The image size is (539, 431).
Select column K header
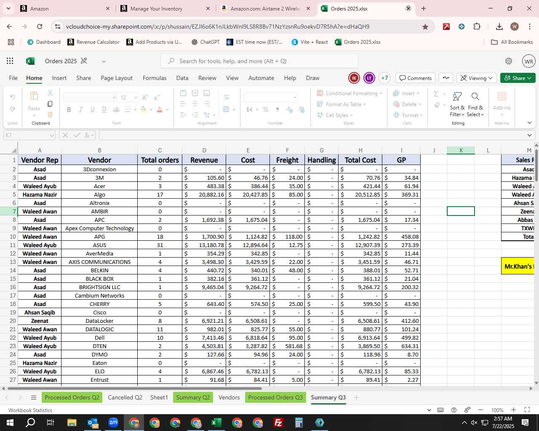[x=461, y=150]
